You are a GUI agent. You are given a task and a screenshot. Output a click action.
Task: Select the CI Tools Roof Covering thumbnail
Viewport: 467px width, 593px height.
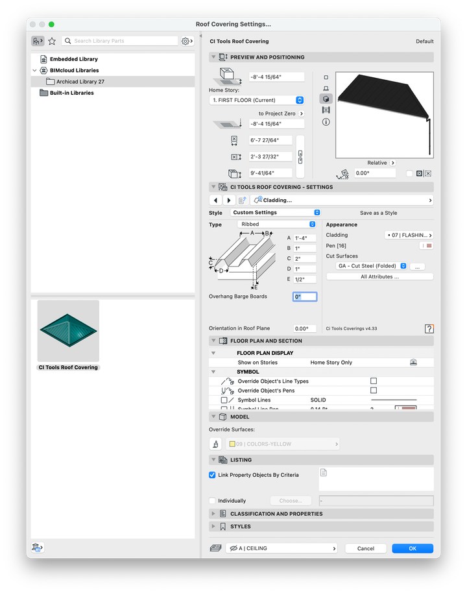pos(69,332)
